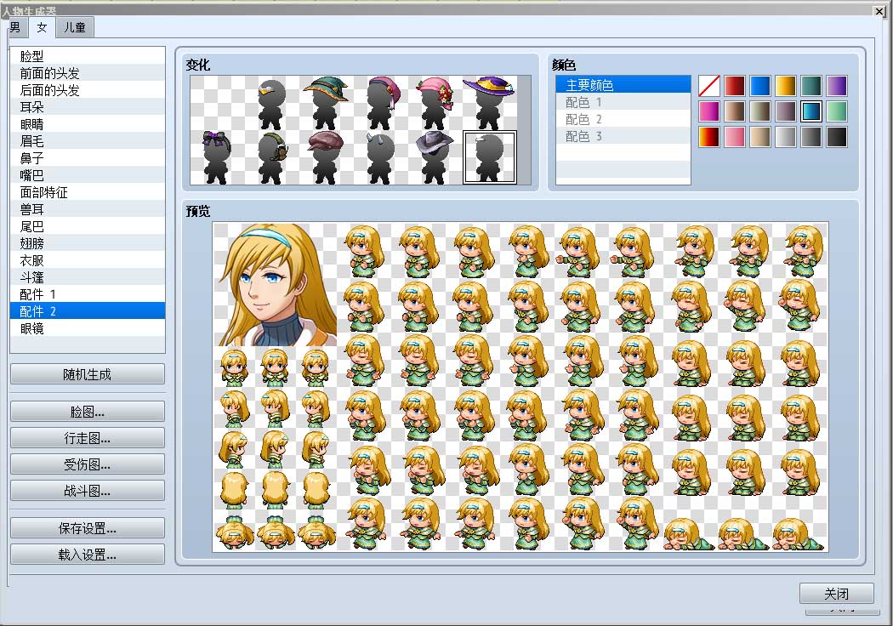
Task: Select 眼镜 in the parts list
Action: (88, 328)
